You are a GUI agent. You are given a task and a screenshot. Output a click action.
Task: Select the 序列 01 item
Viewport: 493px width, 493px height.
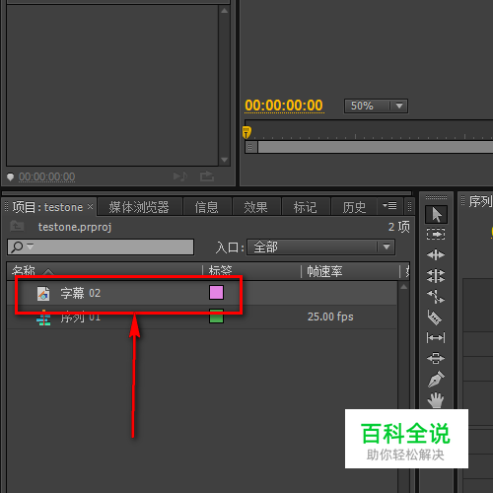pos(202,317)
